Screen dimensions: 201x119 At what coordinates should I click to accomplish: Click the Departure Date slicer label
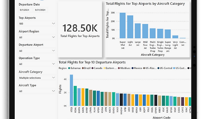click(29, 4)
